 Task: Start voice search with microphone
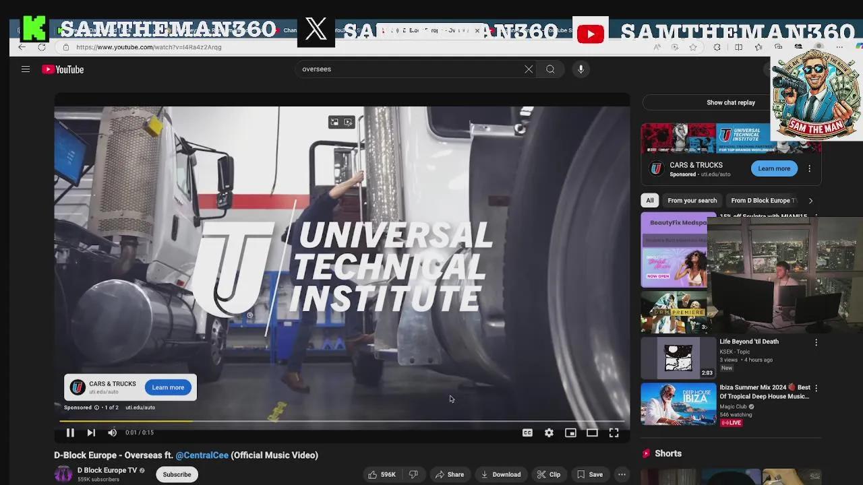point(581,69)
